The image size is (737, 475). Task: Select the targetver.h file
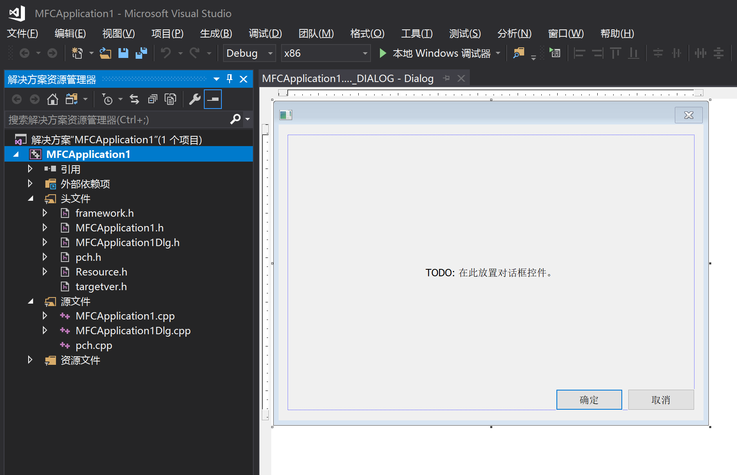pyautogui.click(x=101, y=286)
